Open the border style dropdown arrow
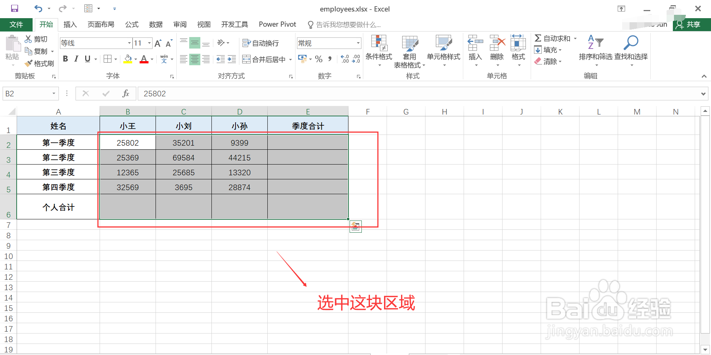 pos(115,59)
